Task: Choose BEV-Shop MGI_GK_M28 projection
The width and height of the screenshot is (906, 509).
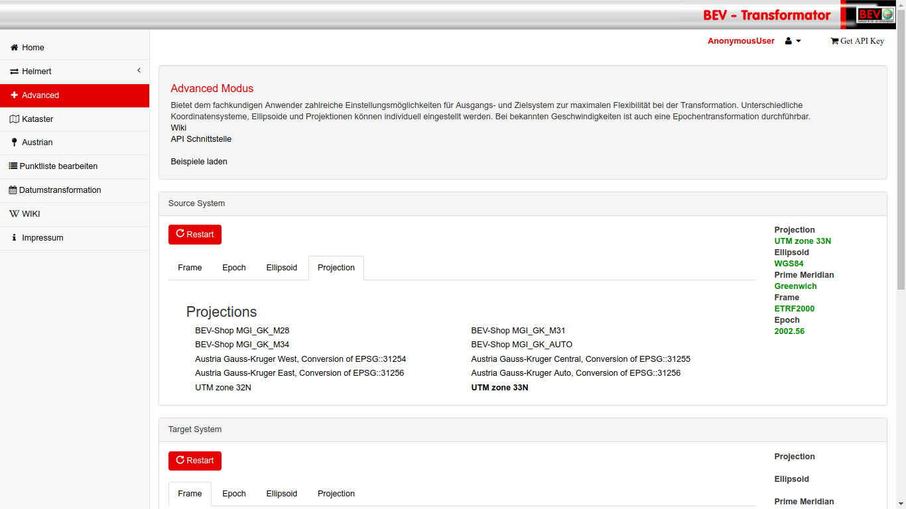Action: click(242, 331)
